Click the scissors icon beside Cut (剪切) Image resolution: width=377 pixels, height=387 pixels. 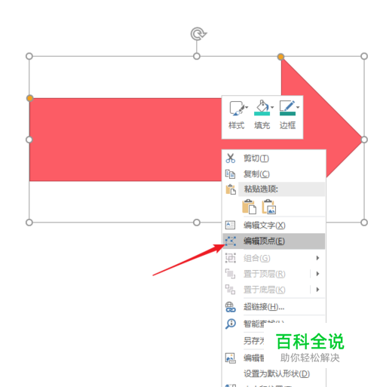[230, 158]
